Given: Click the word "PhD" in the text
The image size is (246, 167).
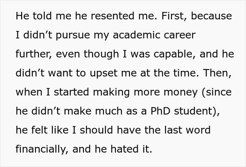Looking at the screenshot, I should [160, 111].
